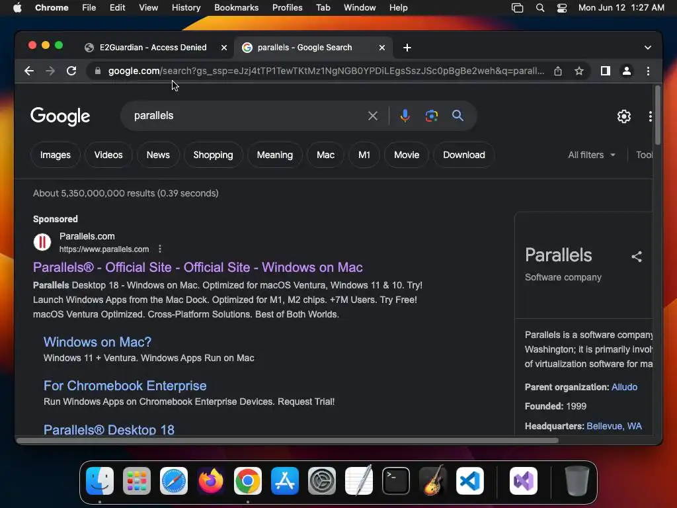The width and height of the screenshot is (677, 508).
Task: Filter results by Images
Action: pos(56,155)
